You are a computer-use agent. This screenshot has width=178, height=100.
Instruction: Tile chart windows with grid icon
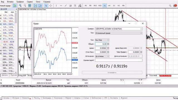(30, 6)
